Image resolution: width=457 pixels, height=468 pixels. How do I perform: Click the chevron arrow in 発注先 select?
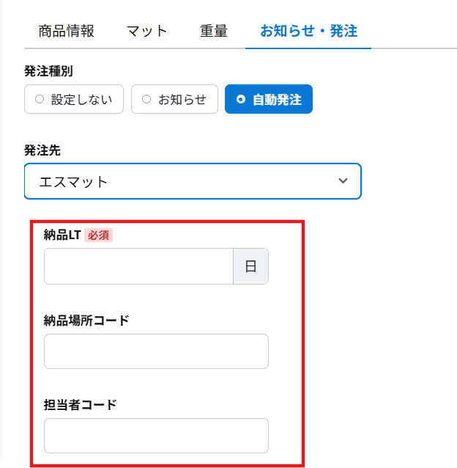(x=343, y=181)
